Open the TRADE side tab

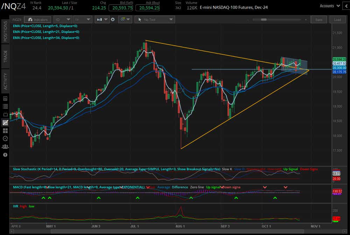point(5,56)
